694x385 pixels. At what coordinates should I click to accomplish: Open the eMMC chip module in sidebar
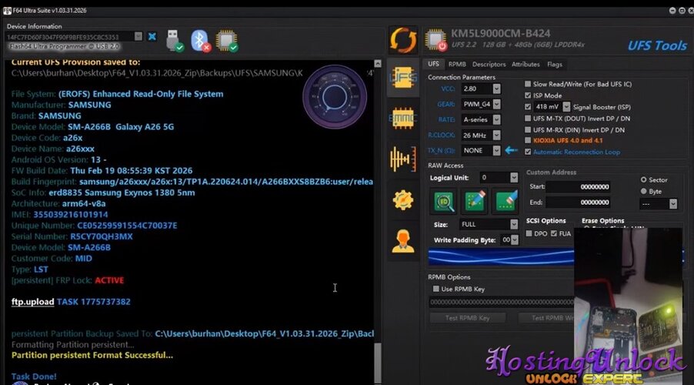click(x=402, y=118)
